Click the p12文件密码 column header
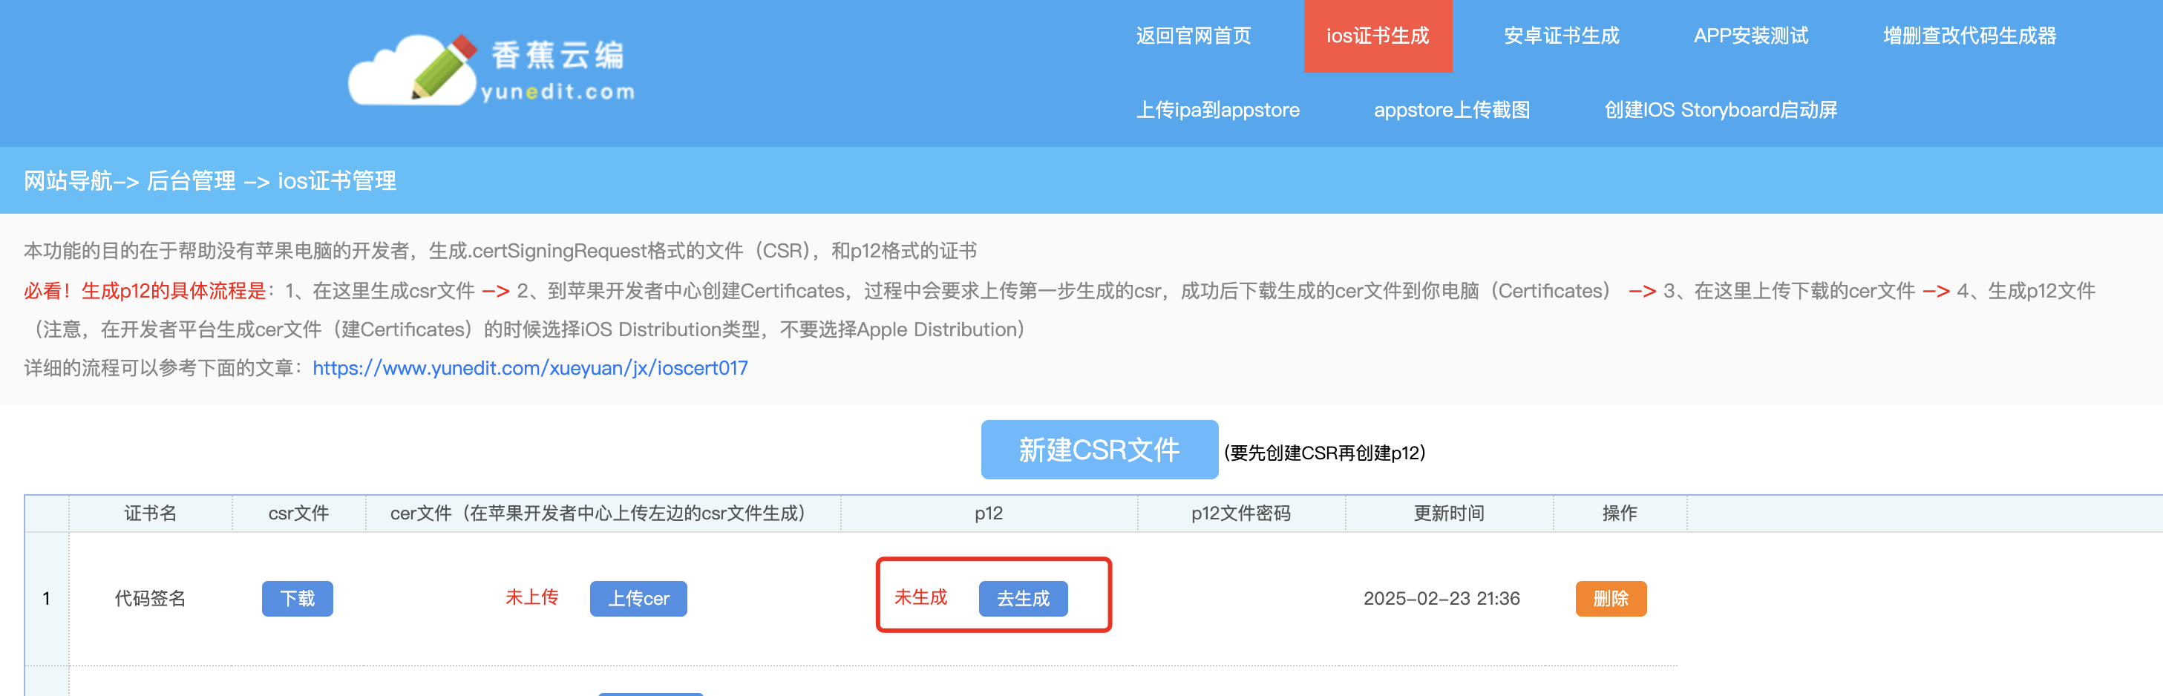The image size is (2163, 696). (x=1240, y=513)
